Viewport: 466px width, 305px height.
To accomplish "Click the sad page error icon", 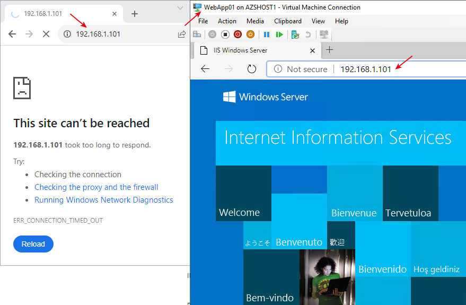I will (x=22, y=88).
